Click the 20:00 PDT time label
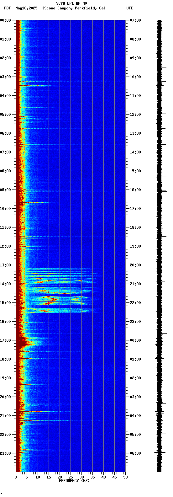 click(5, 397)
